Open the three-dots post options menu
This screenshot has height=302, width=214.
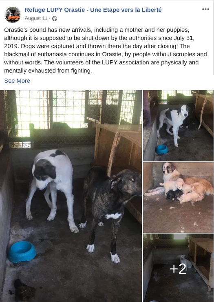click(x=205, y=9)
